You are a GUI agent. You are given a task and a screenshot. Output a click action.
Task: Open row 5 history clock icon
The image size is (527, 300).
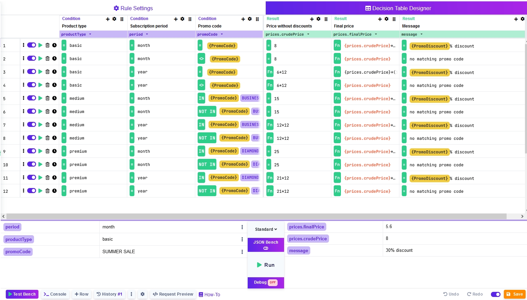coord(54,98)
